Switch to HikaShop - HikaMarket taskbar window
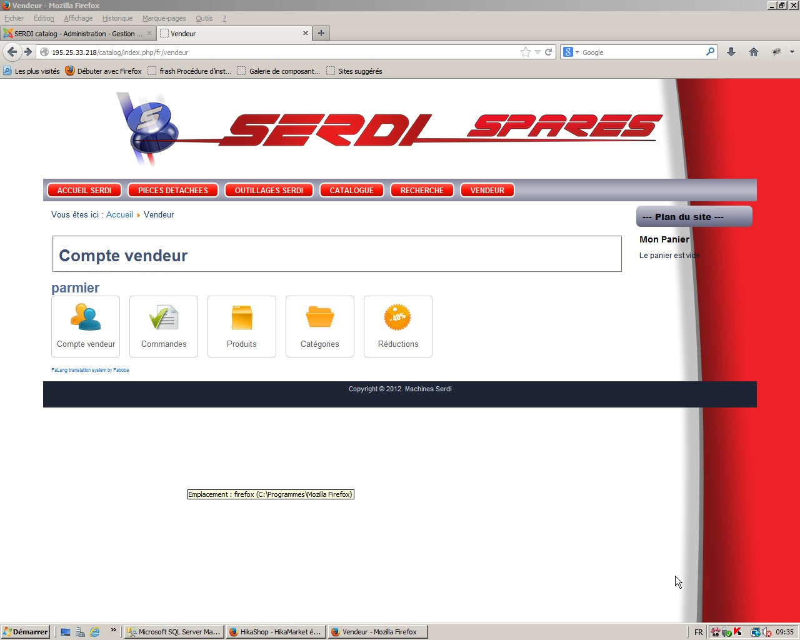Image resolution: width=800 pixels, height=640 pixels. tap(276, 632)
